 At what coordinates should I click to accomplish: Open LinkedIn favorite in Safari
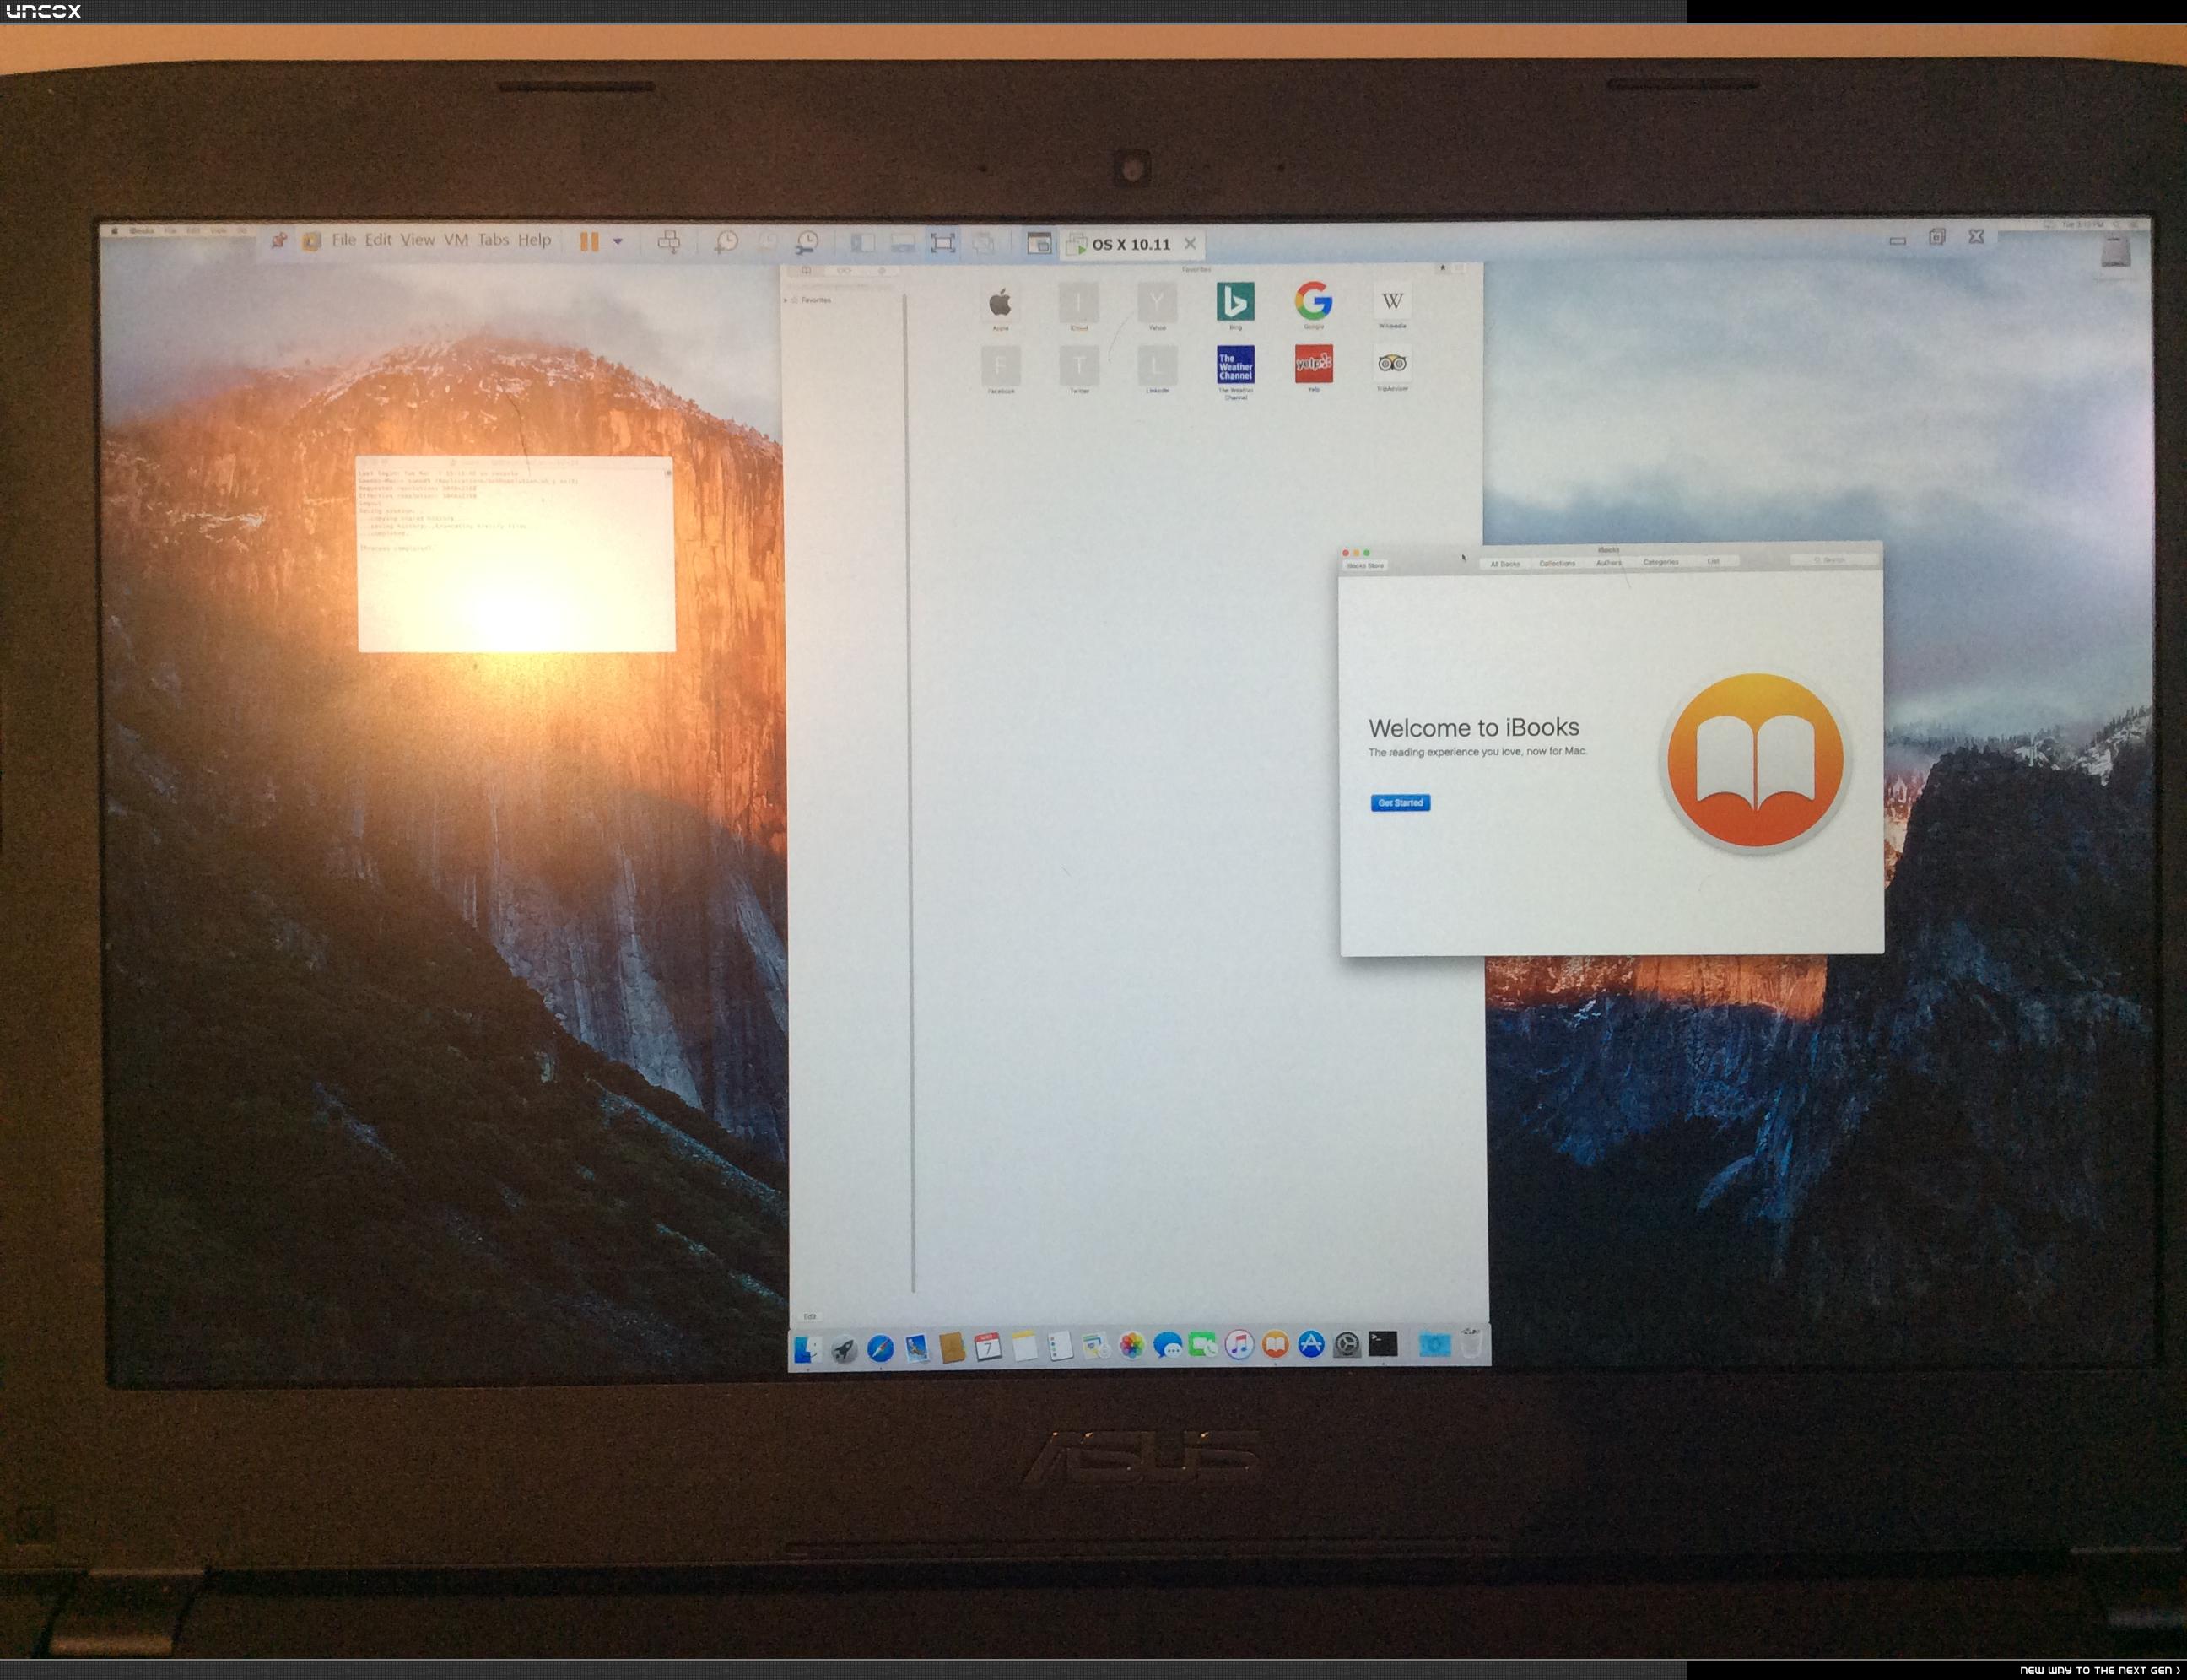coord(1157,370)
